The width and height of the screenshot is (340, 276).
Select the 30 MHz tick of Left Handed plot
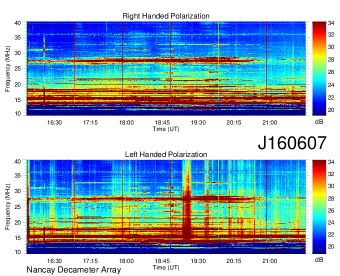pyautogui.click(x=18, y=191)
